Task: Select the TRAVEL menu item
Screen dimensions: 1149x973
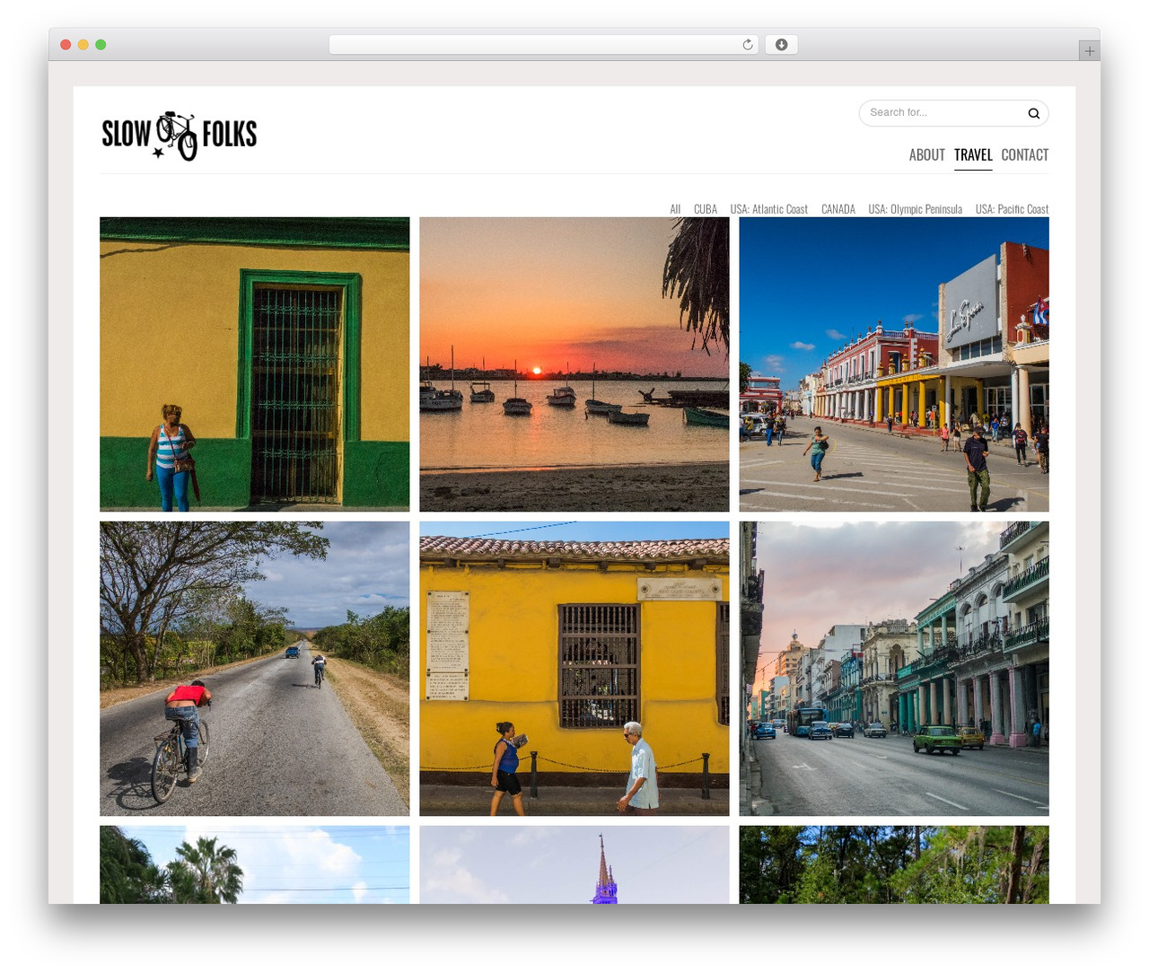Action: [973, 154]
